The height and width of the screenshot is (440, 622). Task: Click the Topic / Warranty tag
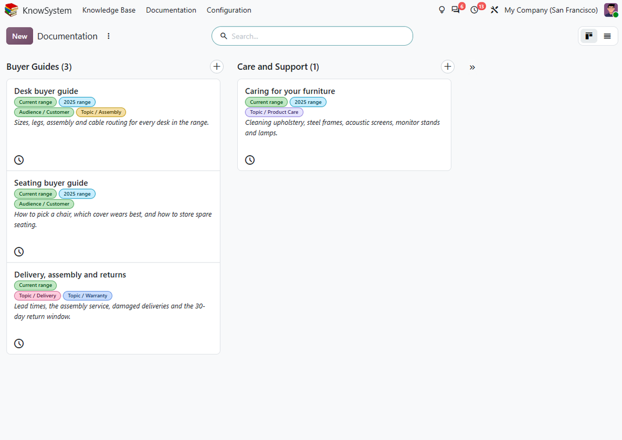click(88, 296)
